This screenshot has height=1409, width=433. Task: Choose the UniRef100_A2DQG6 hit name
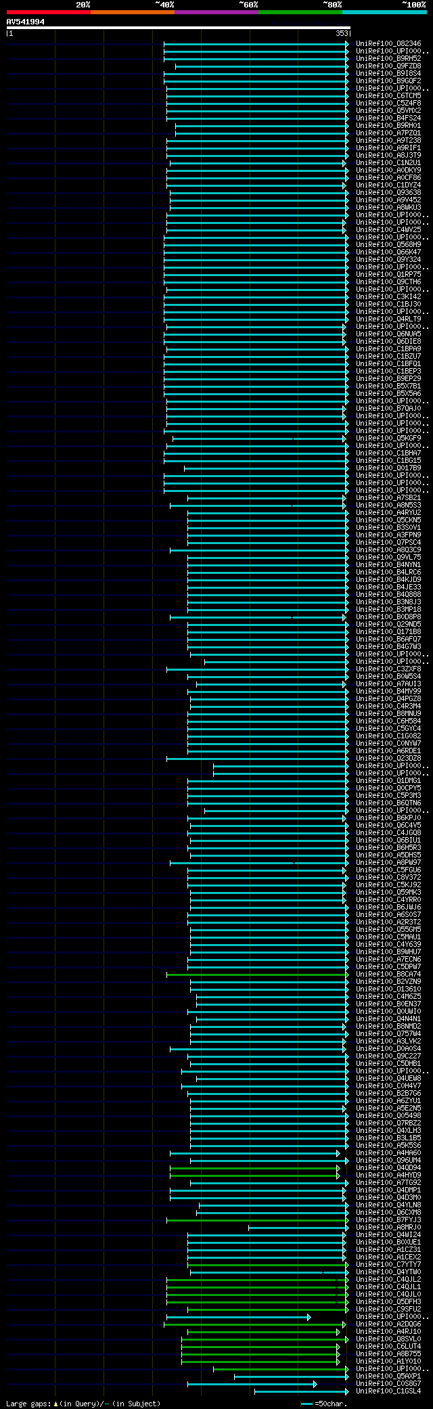(x=388, y=1324)
